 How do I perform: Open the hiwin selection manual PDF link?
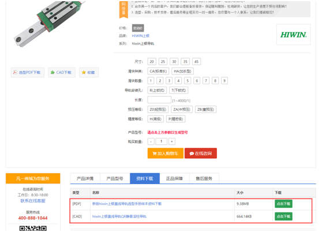pos(127,204)
